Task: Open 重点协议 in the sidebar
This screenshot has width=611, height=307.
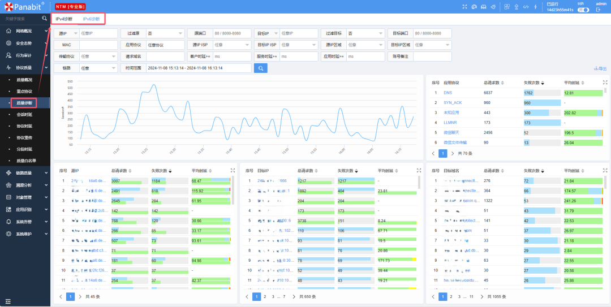Action: (24, 91)
